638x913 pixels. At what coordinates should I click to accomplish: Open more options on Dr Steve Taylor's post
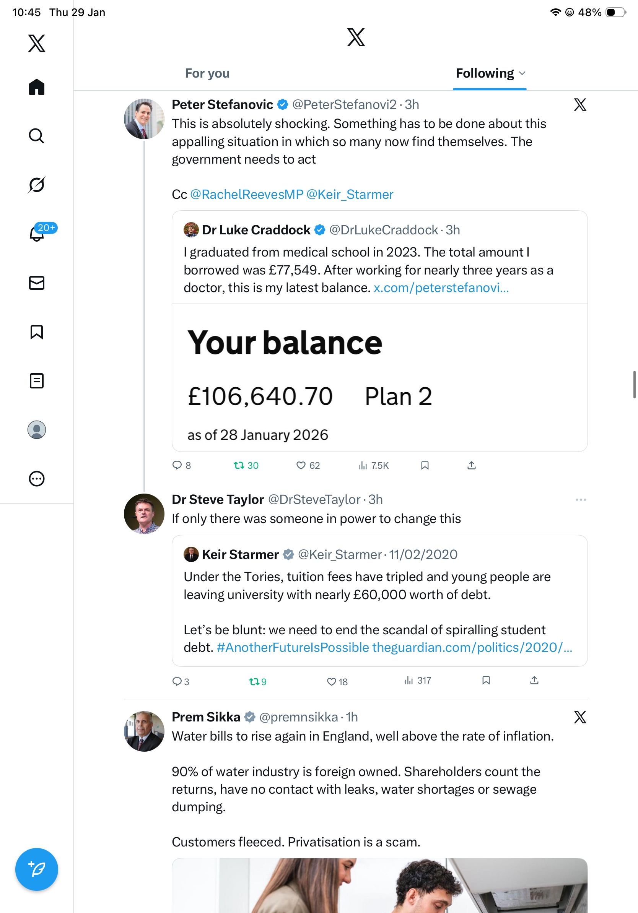point(581,500)
